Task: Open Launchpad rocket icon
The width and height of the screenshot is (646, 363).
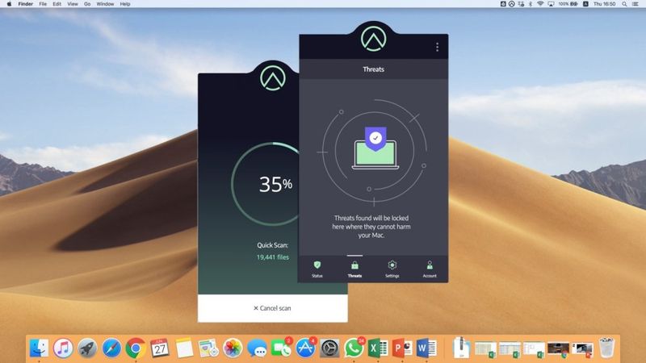Action: pyautogui.click(x=87, y=348)
